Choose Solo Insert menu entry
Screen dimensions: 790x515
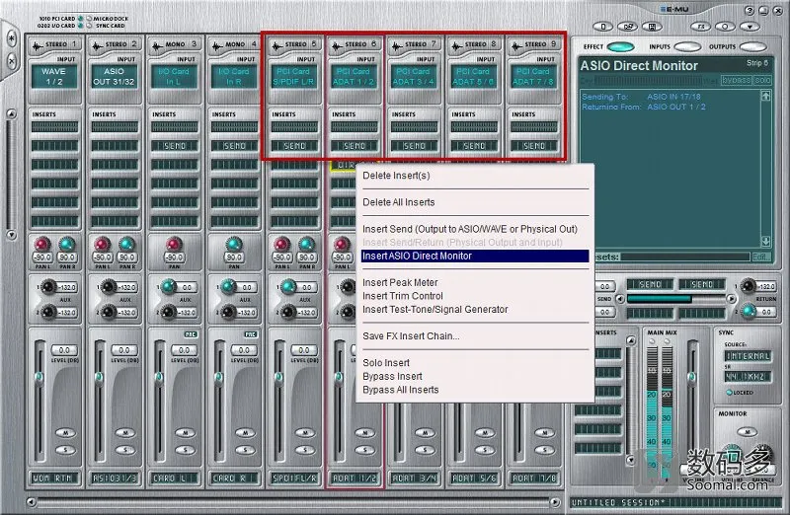click(x=386, y=363)
